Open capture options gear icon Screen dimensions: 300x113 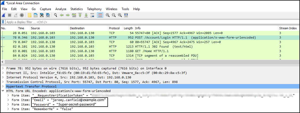(x=22, y=15)
